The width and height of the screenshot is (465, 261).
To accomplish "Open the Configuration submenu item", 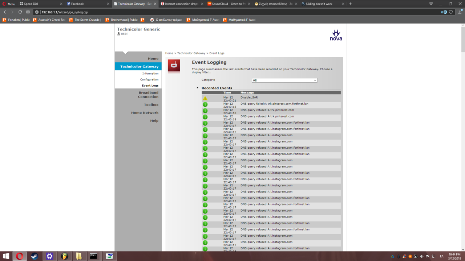I will pos(149,79).
